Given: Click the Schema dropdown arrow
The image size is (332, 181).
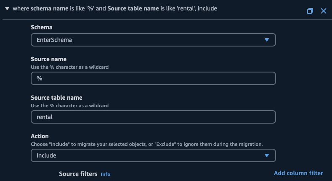Looking at the screenshot, I should tap(266, 40).
